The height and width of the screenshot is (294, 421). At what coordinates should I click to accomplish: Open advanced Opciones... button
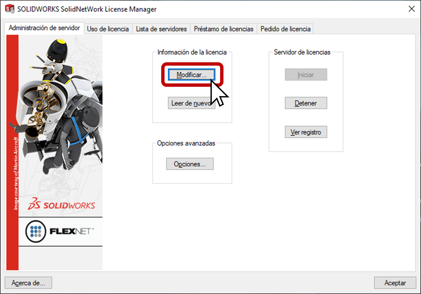(190, 164)
